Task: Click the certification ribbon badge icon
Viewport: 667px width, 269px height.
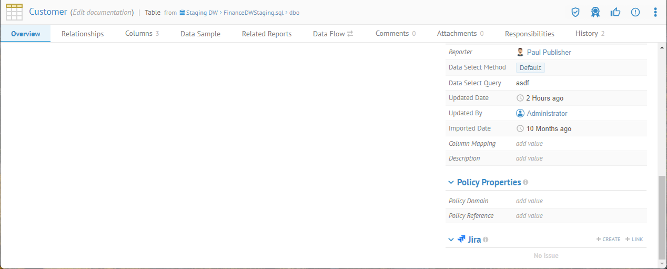Action: coord(595,12)
